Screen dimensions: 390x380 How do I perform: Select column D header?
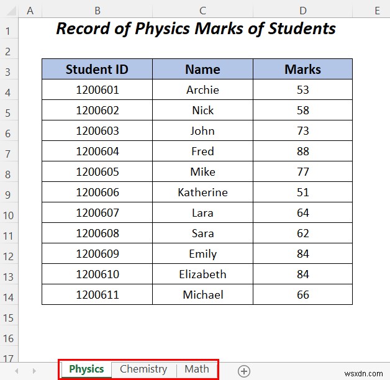click(x=302, y=11)
